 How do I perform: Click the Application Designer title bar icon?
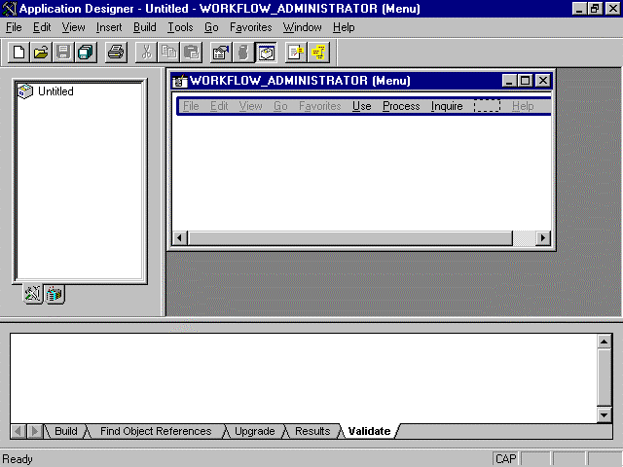[9, 9]
